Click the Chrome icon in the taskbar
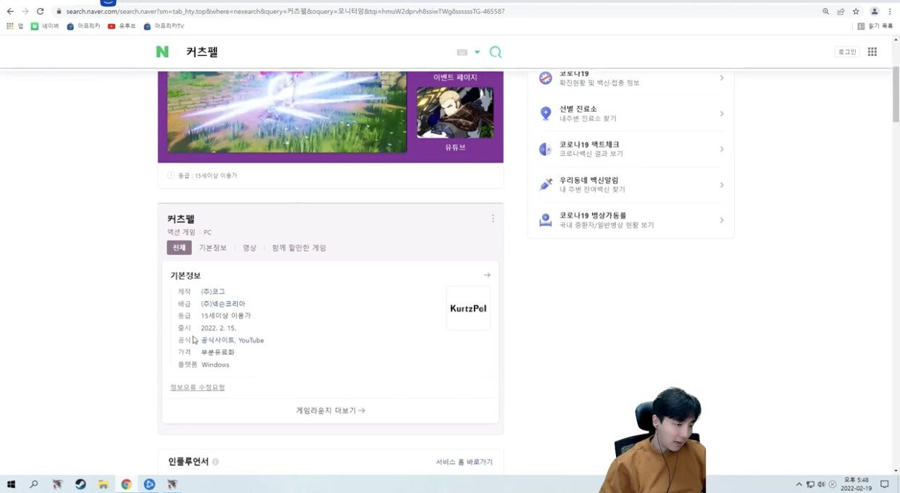Image resolution: width=900 pixels, height=493 pixels. (x=126, y=484)
